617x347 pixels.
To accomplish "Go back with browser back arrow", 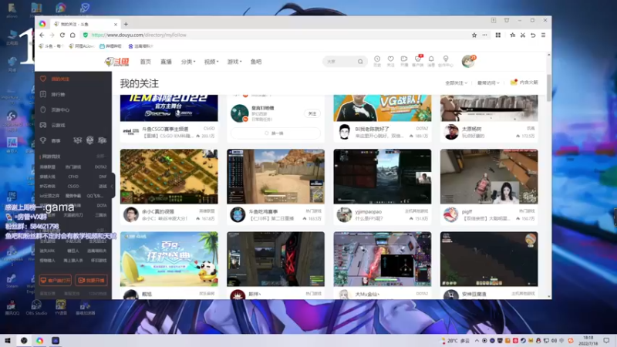I will coord(42,35).
